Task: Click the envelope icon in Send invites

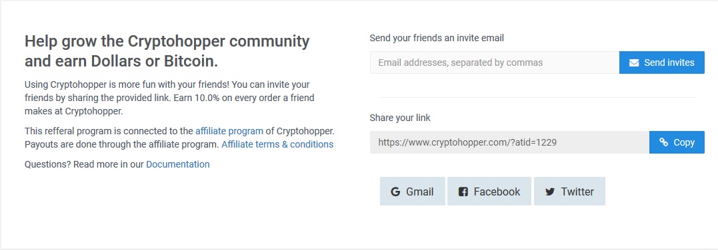Action: point(634,62)
